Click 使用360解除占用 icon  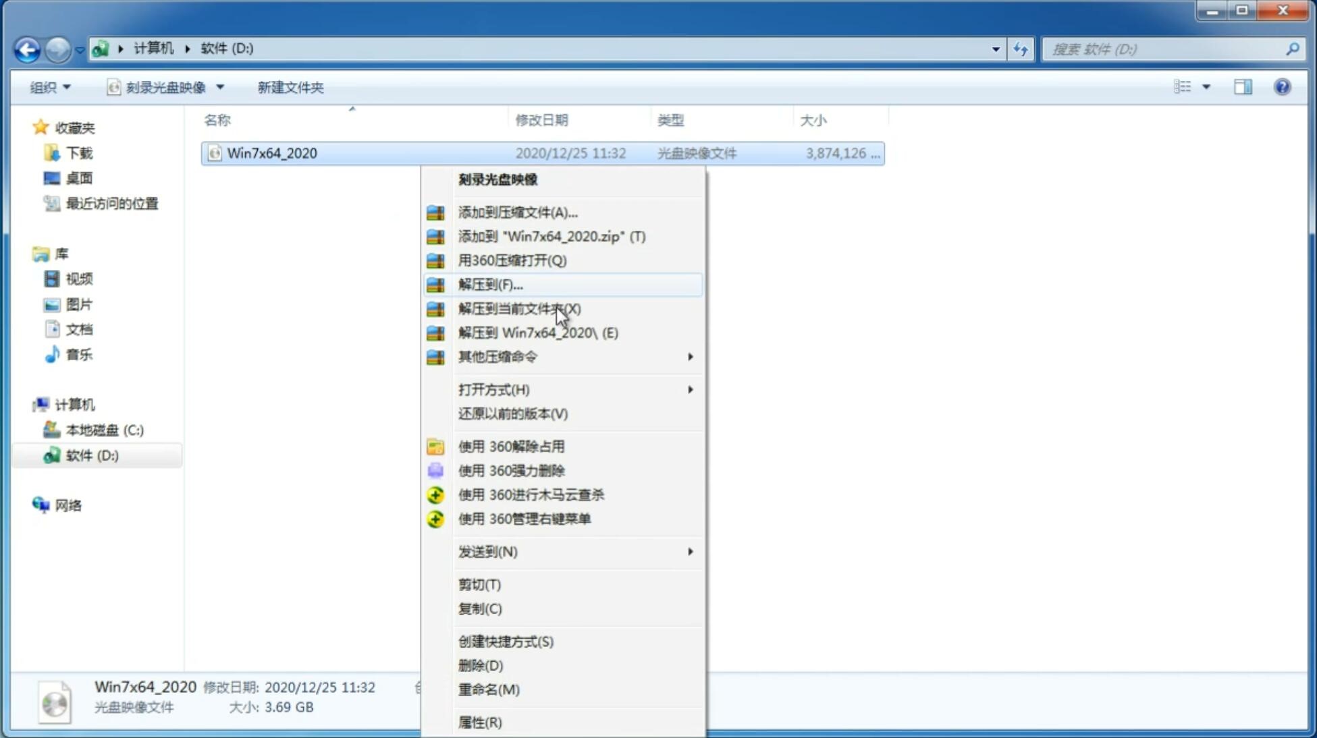[436, 446]
